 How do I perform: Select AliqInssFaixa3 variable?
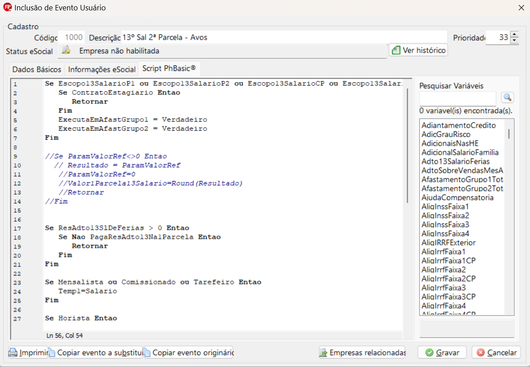[x=445, y=225]
